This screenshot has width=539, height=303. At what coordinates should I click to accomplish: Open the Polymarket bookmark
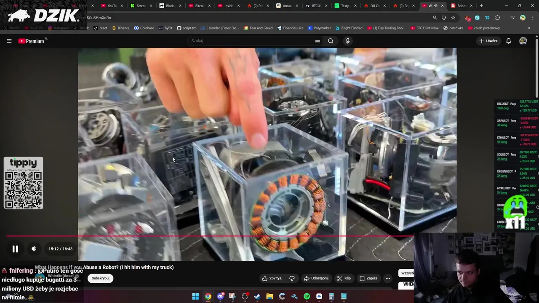coord(319,28)
